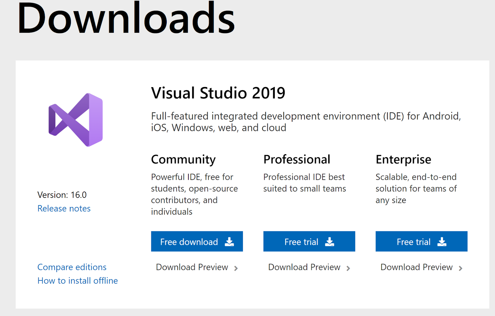Click the Visual Studio 2019 title
The height and width of the screenshot is (316, 495).
[218, 93]
